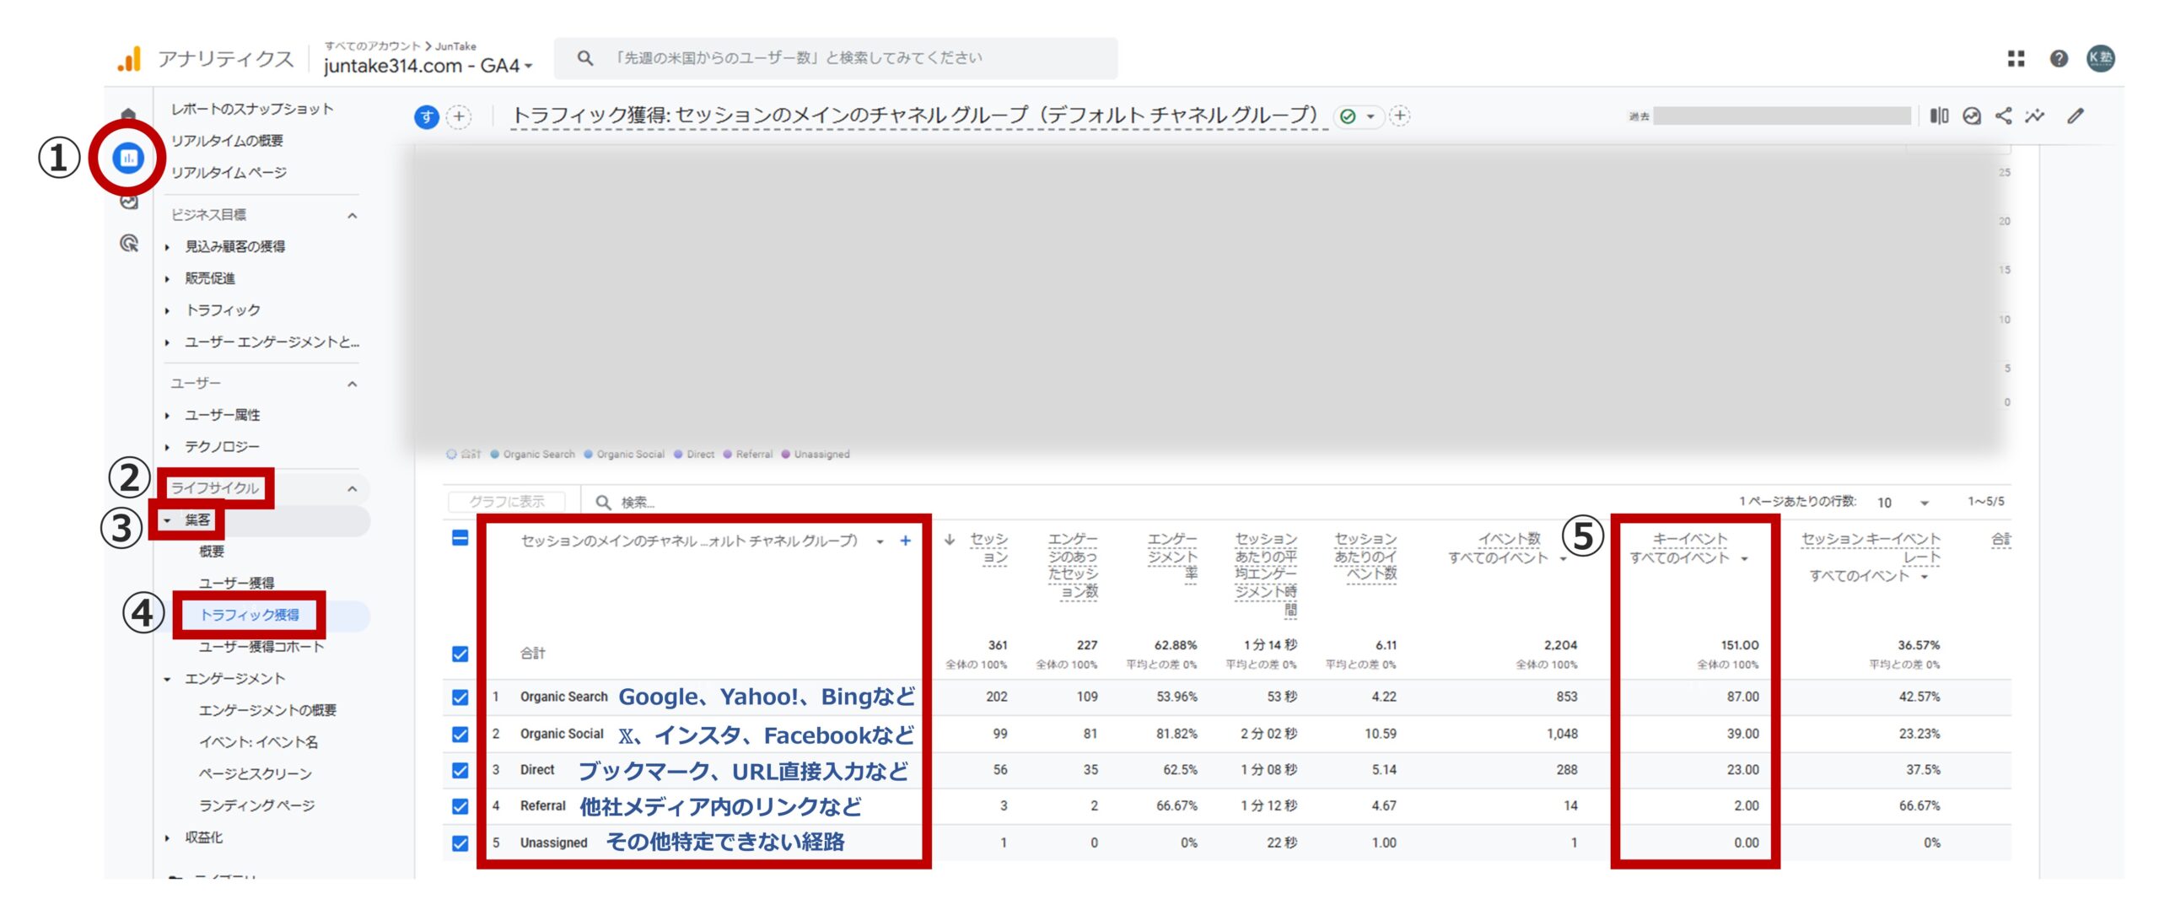The width and height of the screenshot is (2159, 910).
Task: Click the share report icon
Action: point(2004,116)
